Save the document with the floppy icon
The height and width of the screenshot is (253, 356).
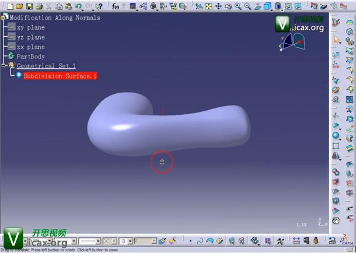pyautogui.click(x=29, y=6)
